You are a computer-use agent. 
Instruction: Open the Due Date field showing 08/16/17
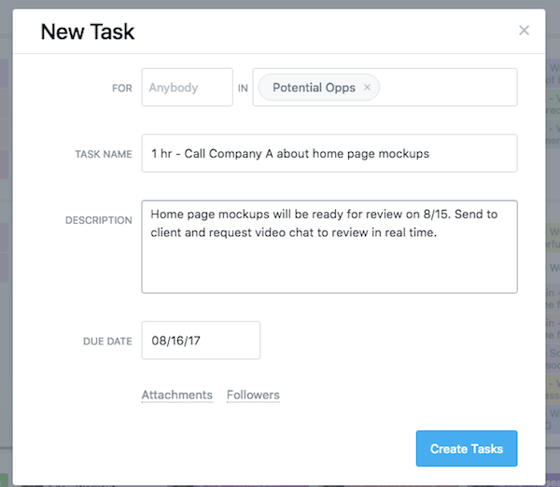[200, 341]
